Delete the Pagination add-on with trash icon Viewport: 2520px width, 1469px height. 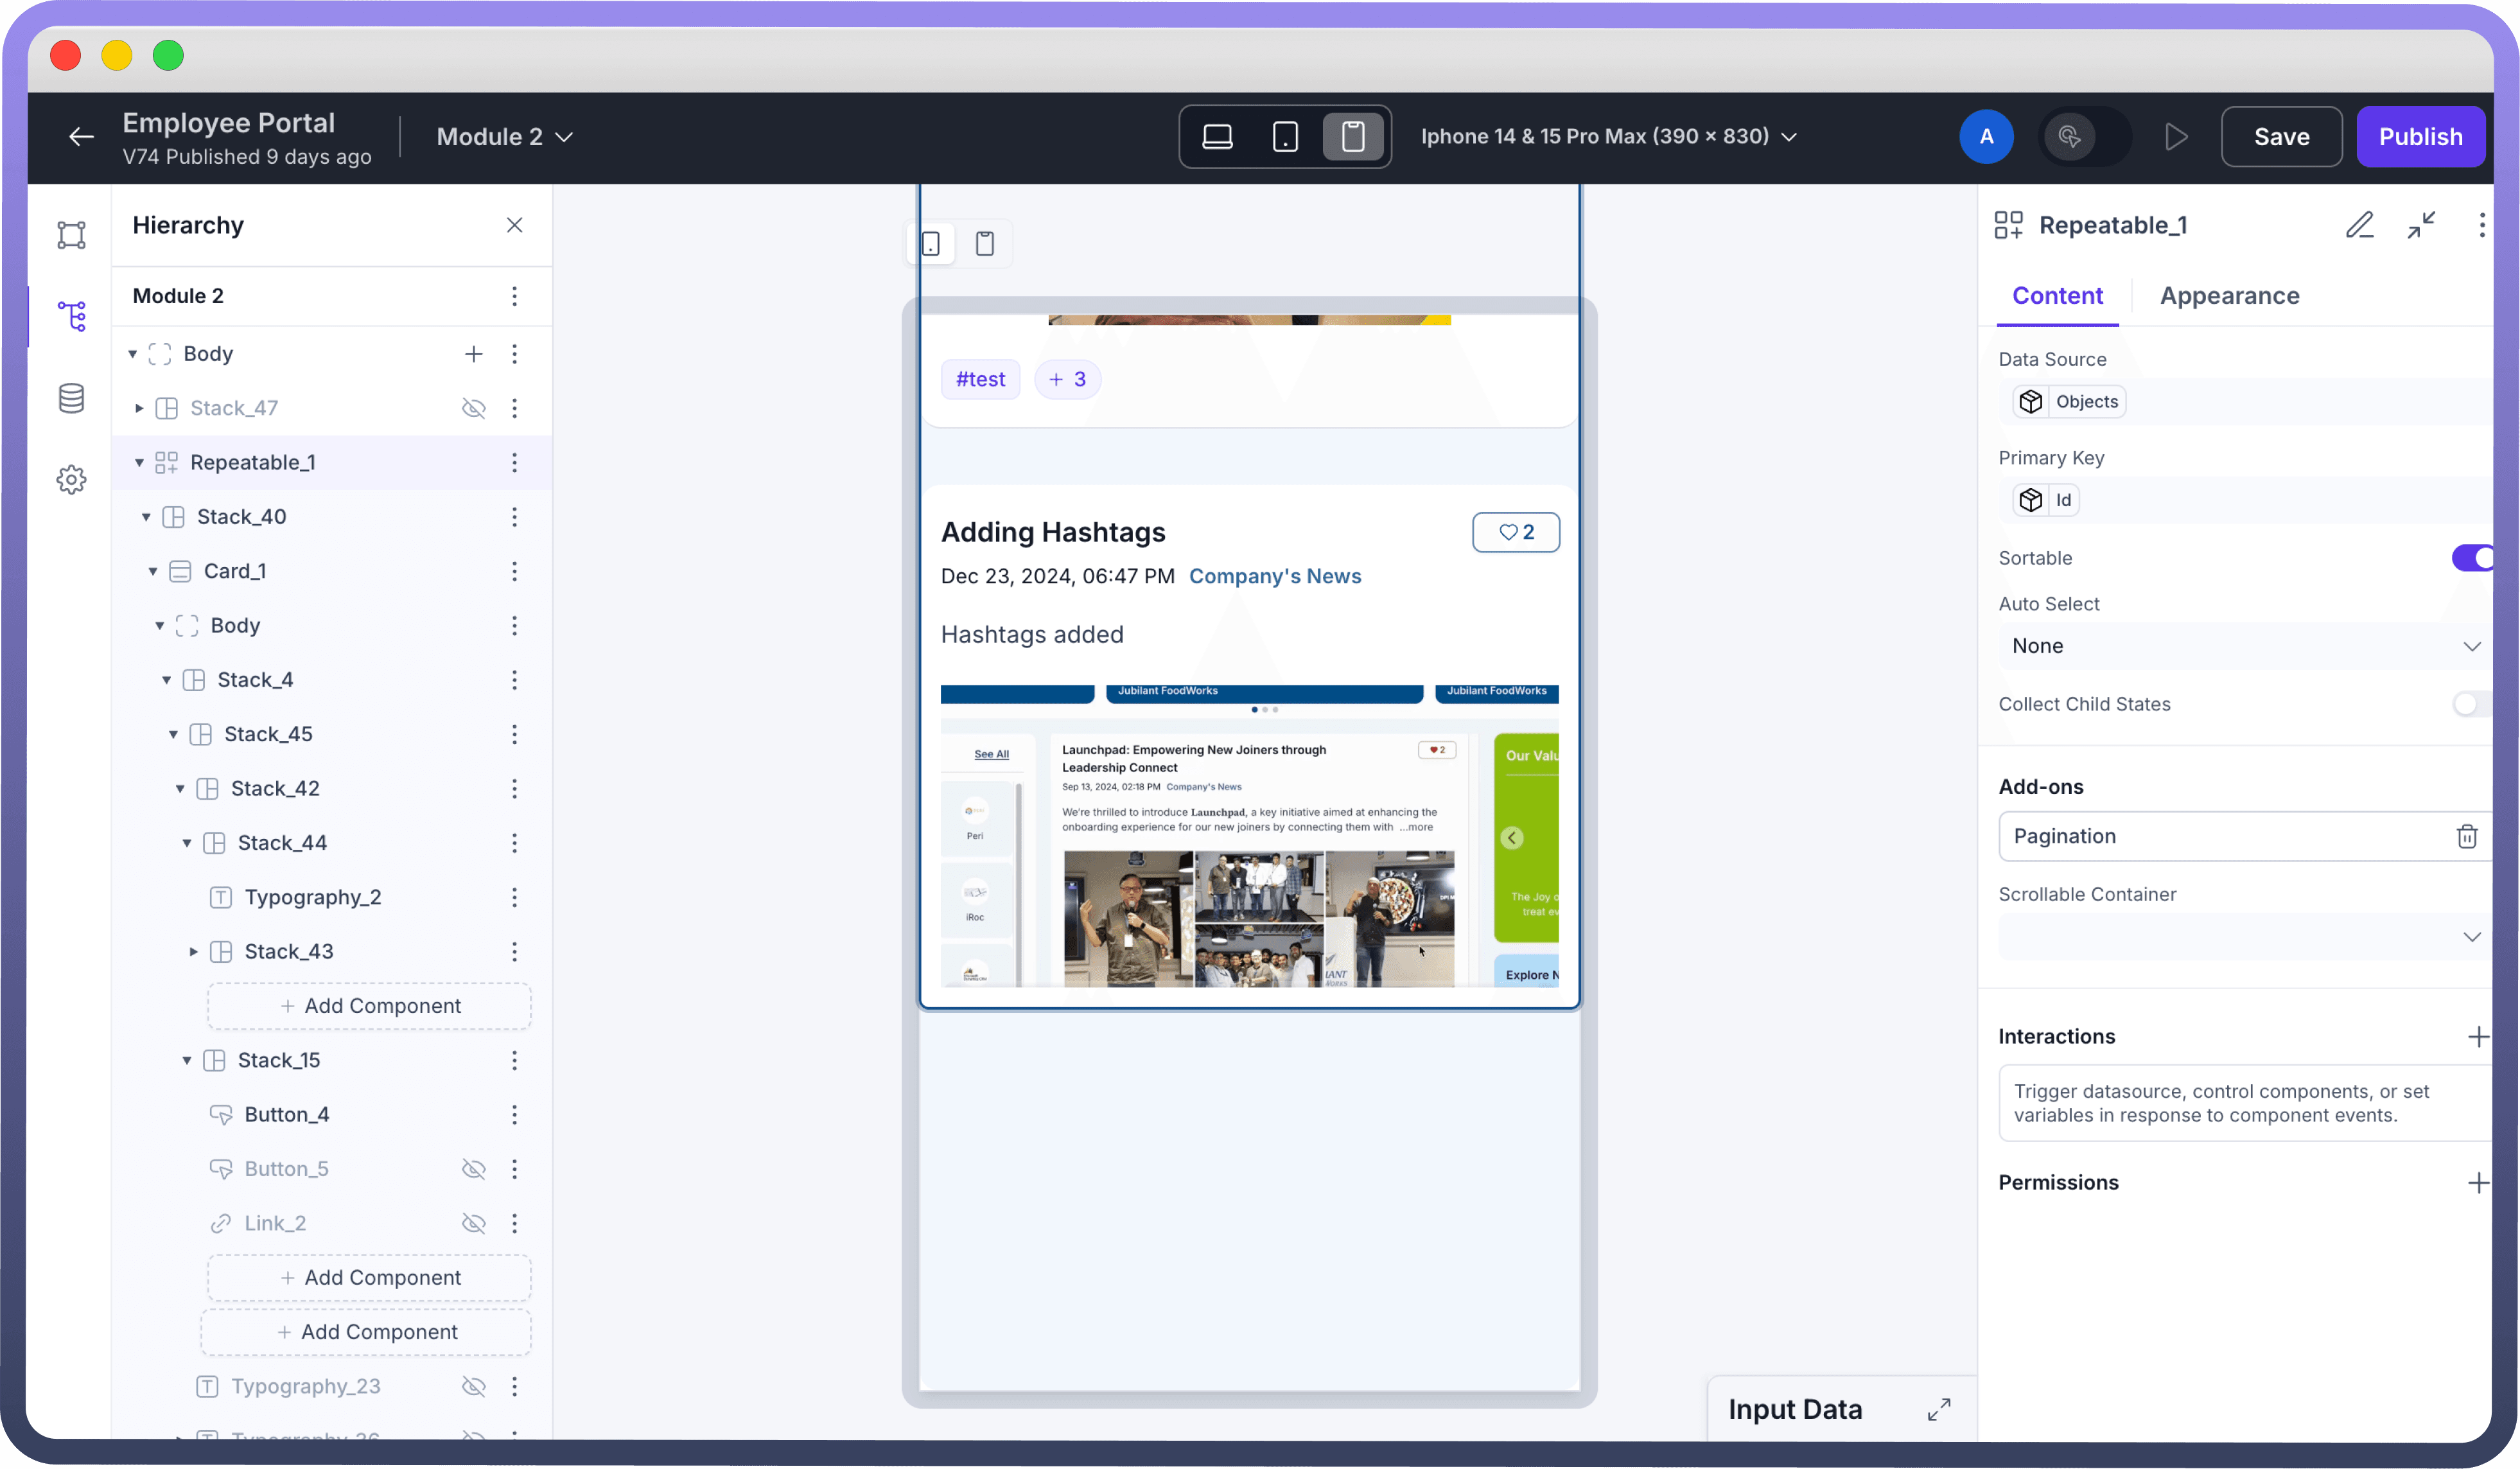click(x=2466, y=836)
